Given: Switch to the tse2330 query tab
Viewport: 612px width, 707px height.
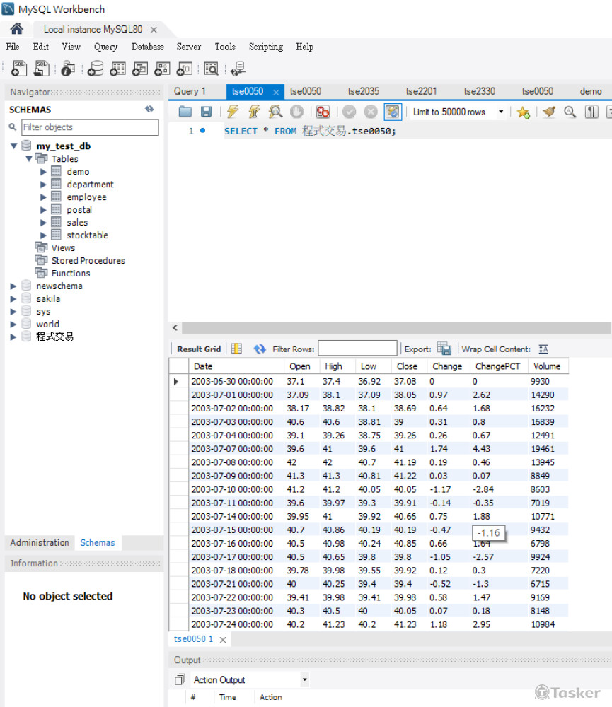Looking at the screenshot, I should tap(479, 91).
